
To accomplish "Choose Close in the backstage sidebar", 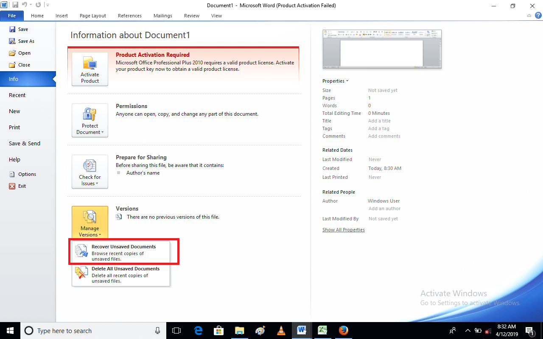I will pos(20,65).
